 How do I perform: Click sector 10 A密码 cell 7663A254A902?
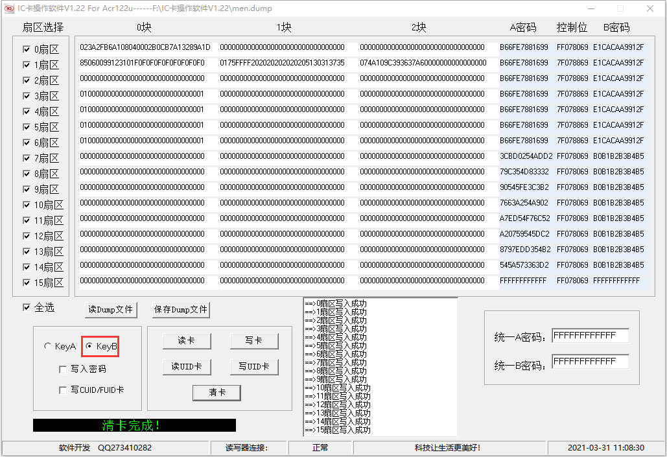pyautogui.click(x=524, y=203)
